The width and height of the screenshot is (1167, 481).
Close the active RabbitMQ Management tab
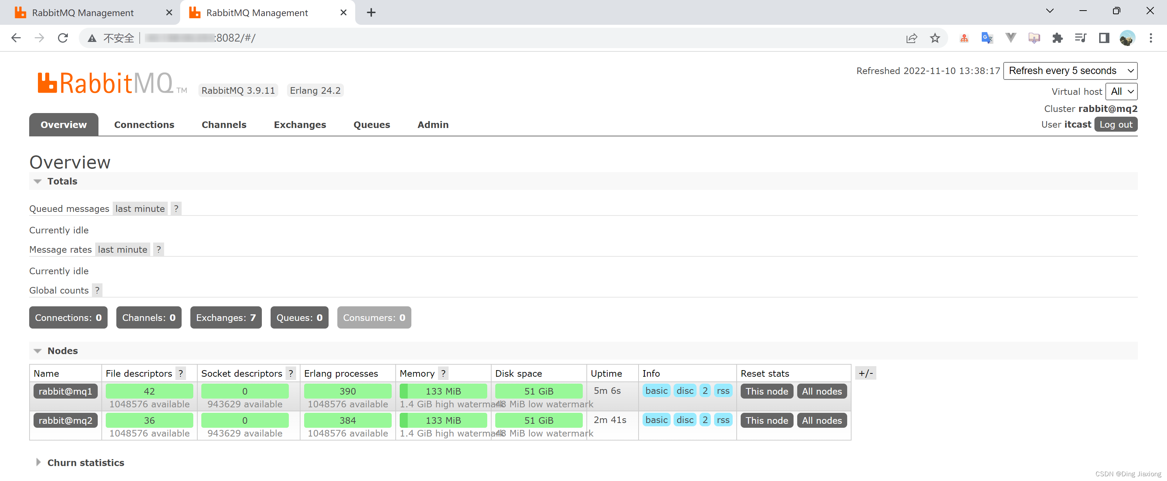(344, 12)
